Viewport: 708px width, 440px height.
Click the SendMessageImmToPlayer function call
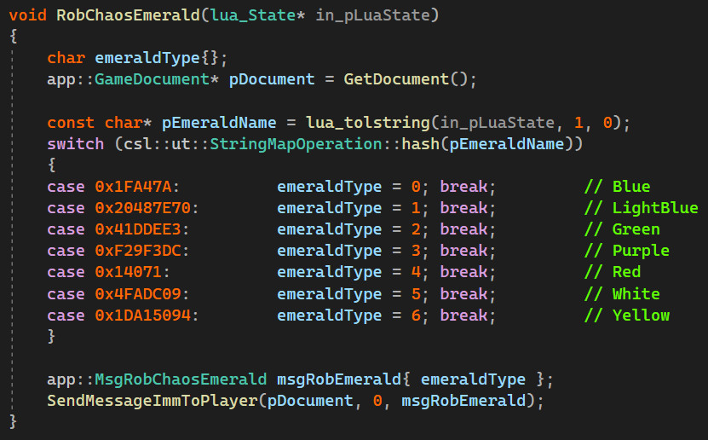pos(153,400)
